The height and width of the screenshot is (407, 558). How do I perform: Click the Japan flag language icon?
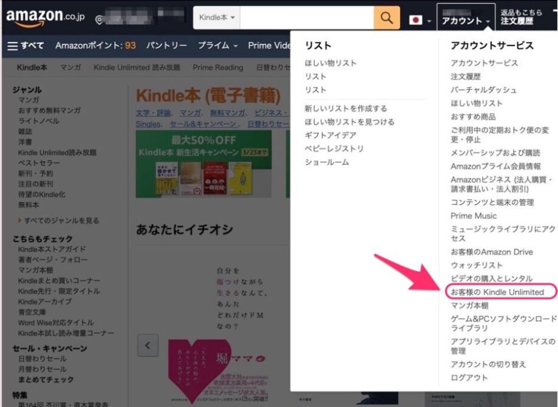(415, 20)
